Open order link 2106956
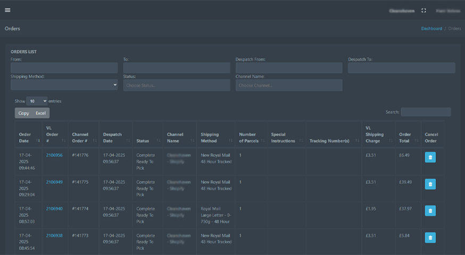 click(54, 155)
